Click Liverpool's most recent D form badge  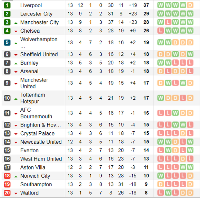pos(190,5)
